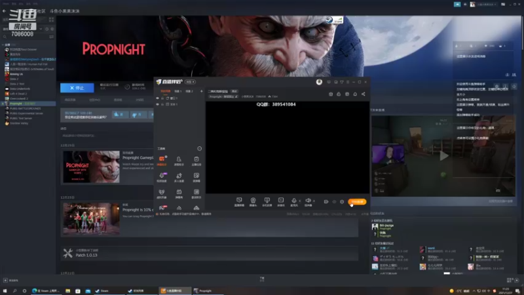Switch to scene 2 tab
524x295 pixels.
(x=189, y=91)
